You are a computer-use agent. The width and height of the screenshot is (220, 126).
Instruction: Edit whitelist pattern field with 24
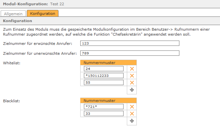coord(104,69)
